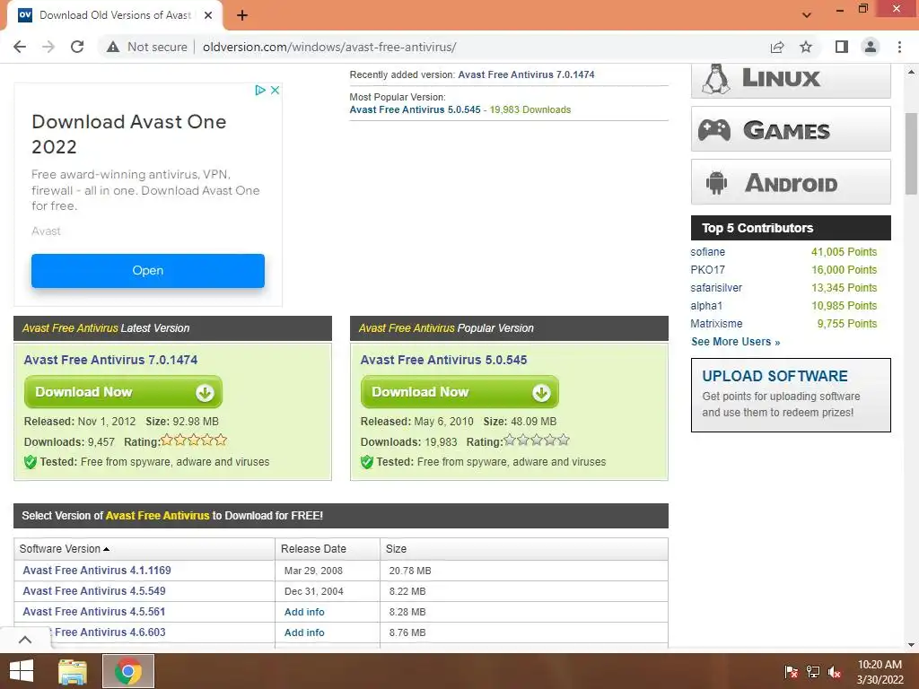
Task: Close the Download Old Versions tab
Action: [x=208, y=15]
